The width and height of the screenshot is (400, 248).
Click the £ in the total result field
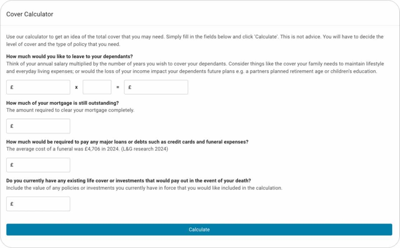pos(130,87)
